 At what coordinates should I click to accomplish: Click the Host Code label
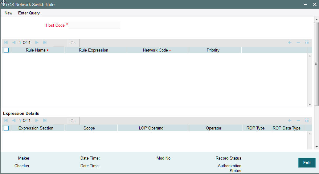tap(55, 25)
